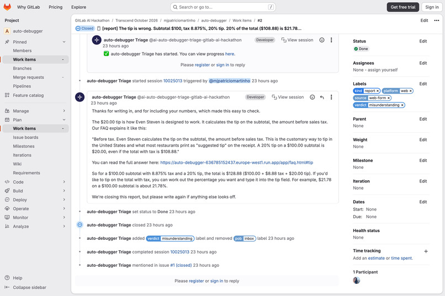Image resolution: width=445 pixels, height=296 pixels.
Task: Click the Analyze chart icon in sidebar
Action: (x=7, y=227)
